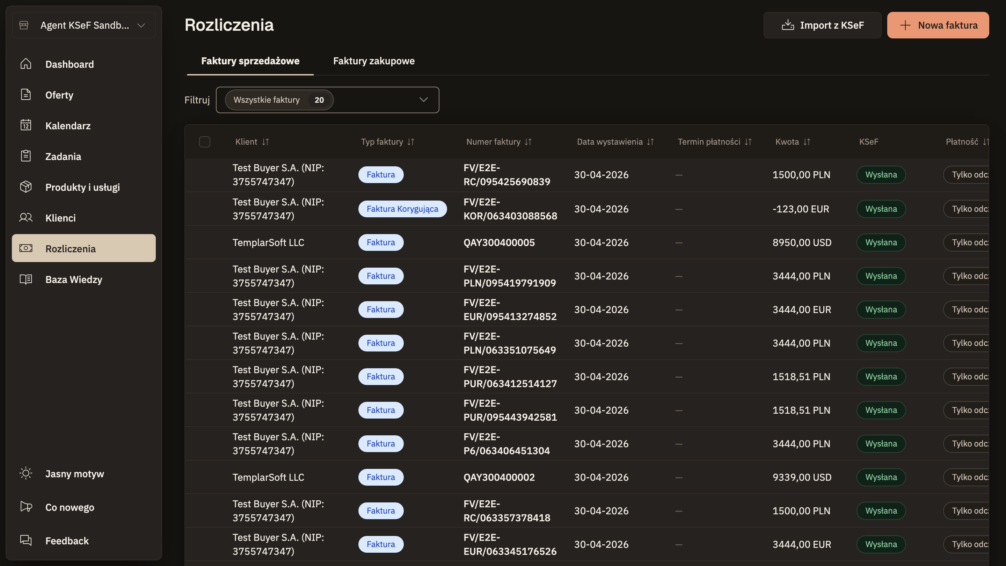Switch to Faktury zakupowe tab
Image resolution: width=1006 pixels, height=566 pixels.
374,61
